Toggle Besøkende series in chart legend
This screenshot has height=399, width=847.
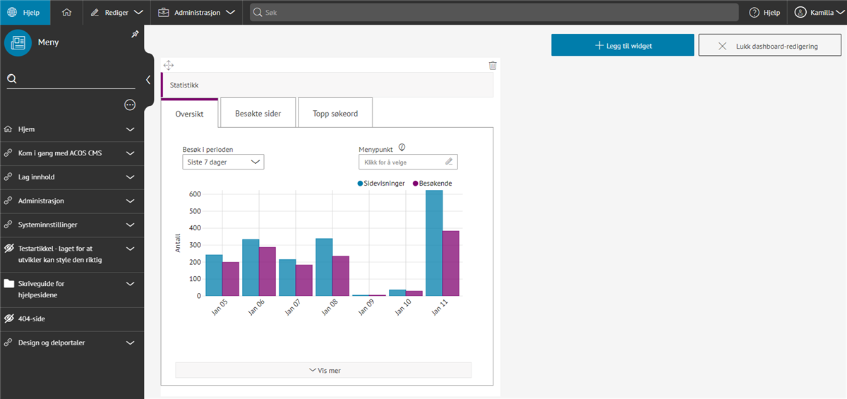point(433,183)
